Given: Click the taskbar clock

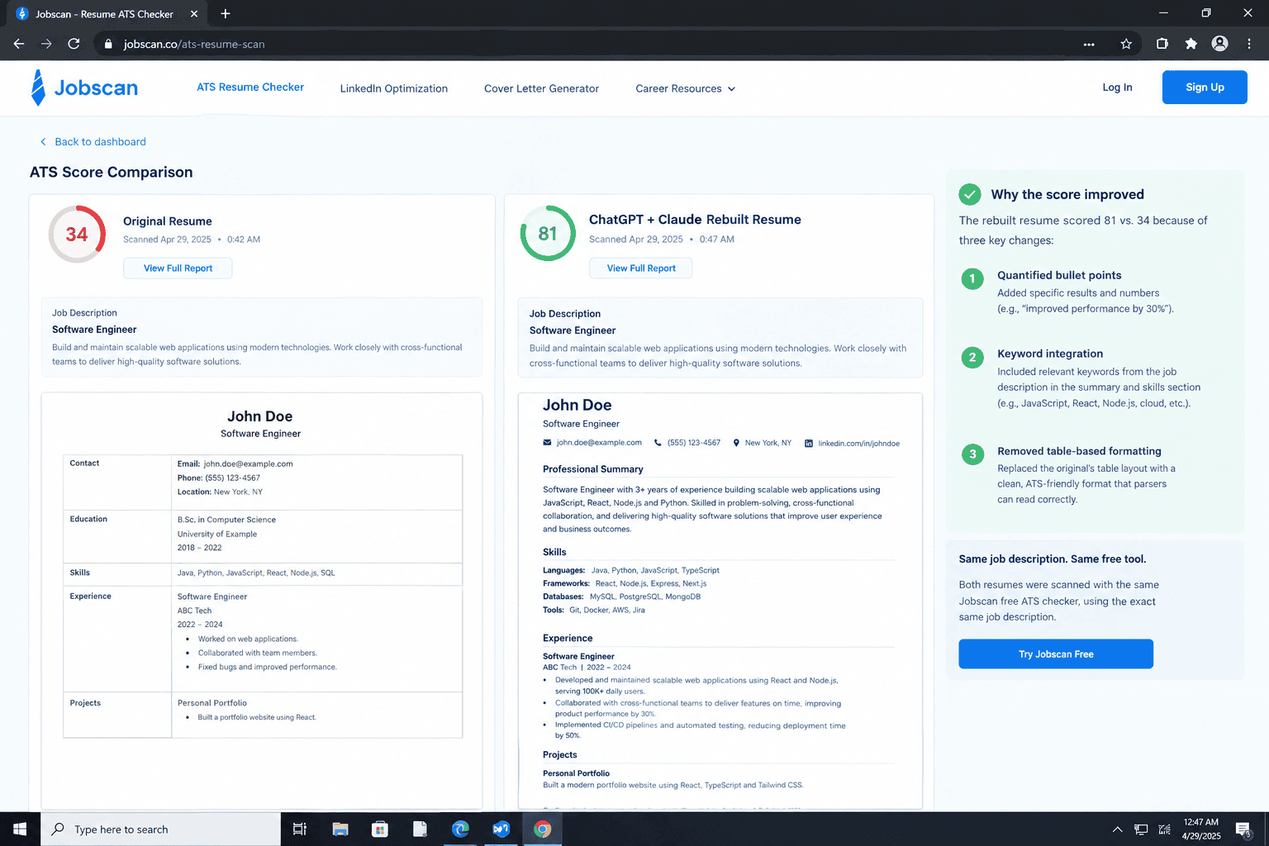Looking at the screenshot, I should (1200, 829).
